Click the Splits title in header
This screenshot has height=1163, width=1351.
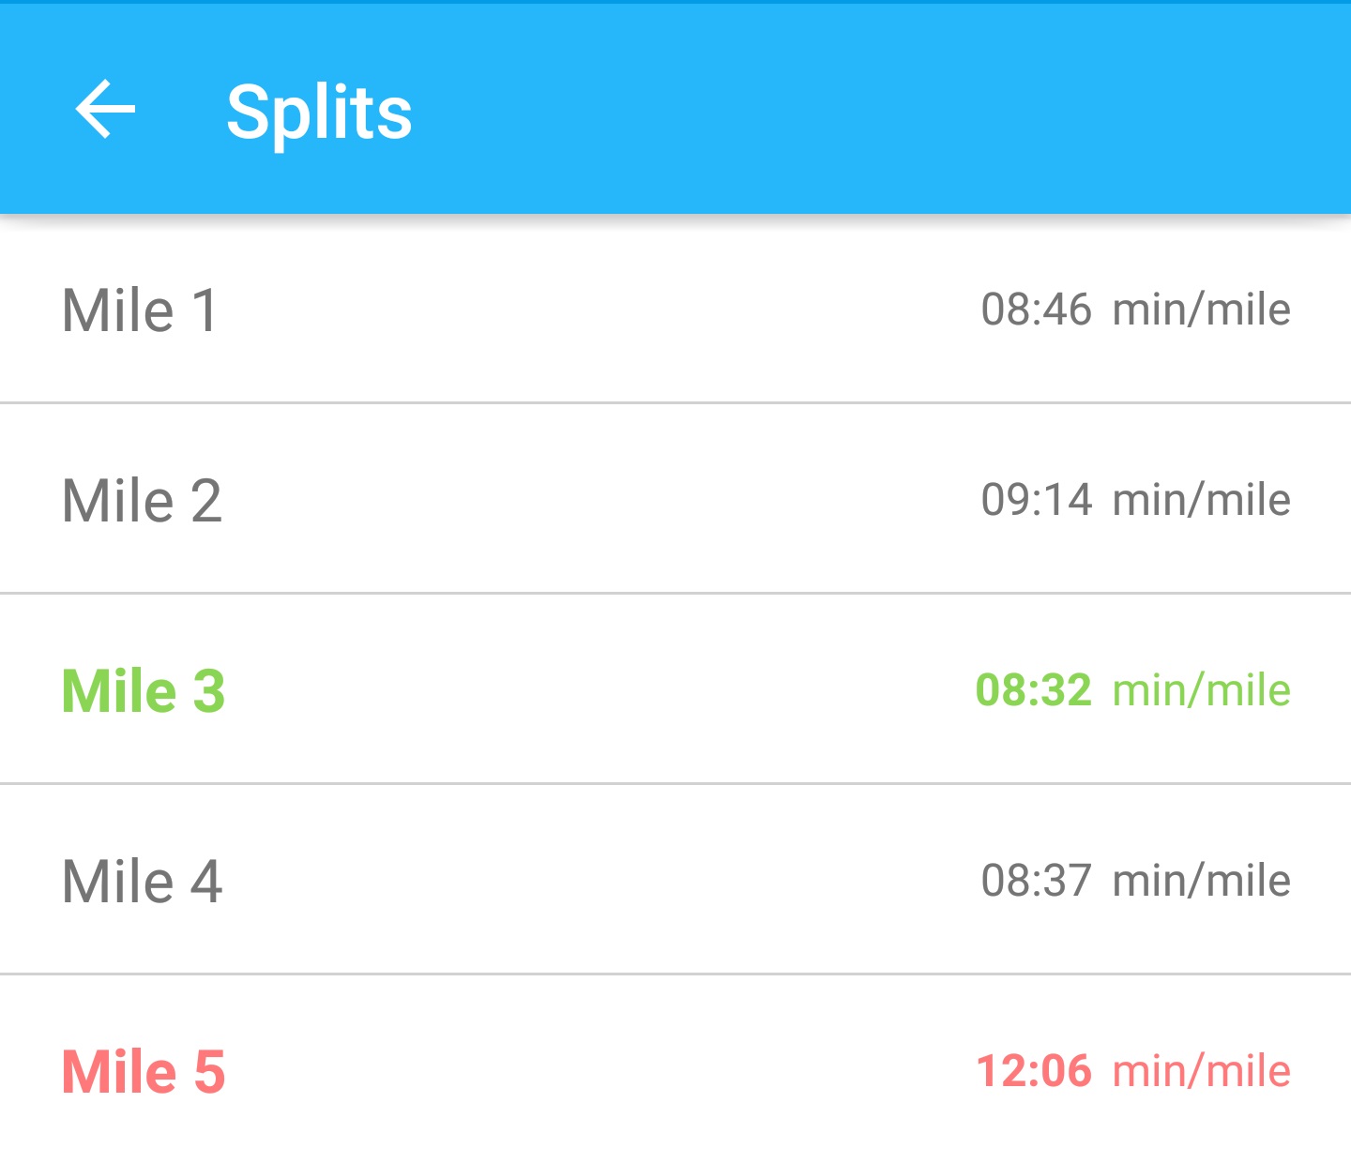pos(319,113)
